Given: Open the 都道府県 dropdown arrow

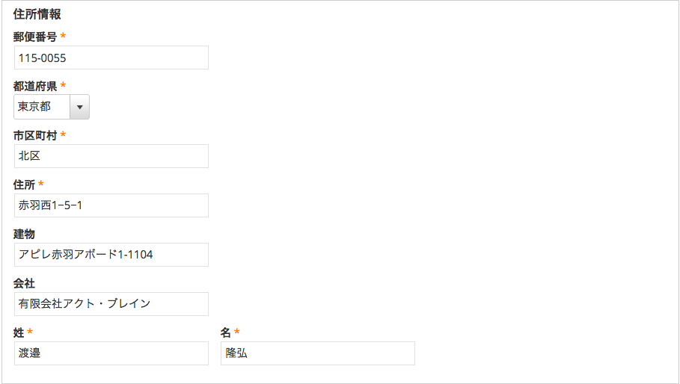Looking at the screenshot, I should (x=79, y=107).
